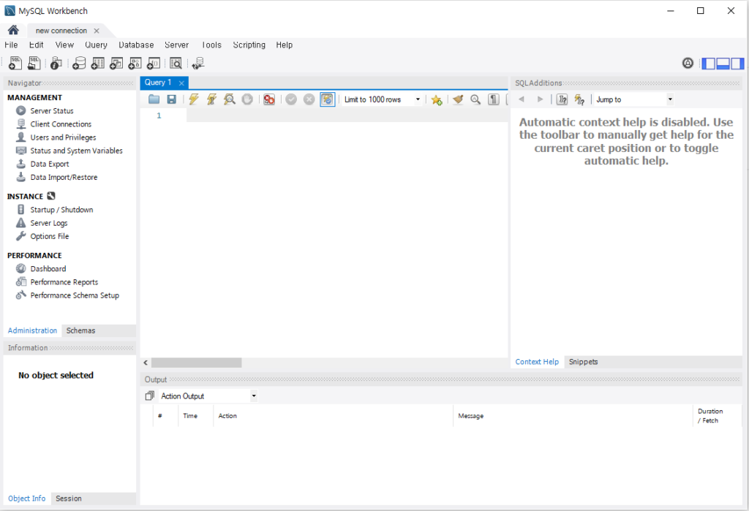Switch to the Snippets tab
The height and width of the screenshot is (511, 749).
(x=583, y=362)
